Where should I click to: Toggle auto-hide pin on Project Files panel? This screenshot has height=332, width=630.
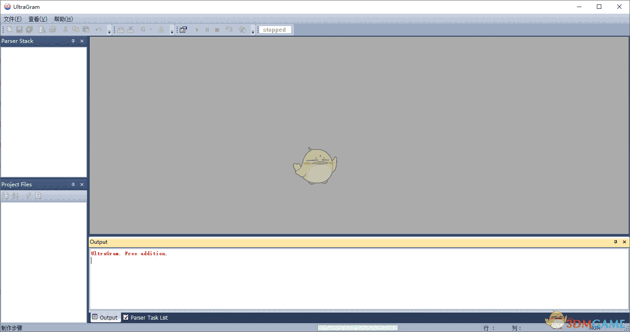tap(73, 185)
